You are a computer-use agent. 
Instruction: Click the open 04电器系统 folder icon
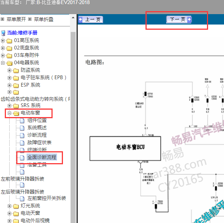9,63
